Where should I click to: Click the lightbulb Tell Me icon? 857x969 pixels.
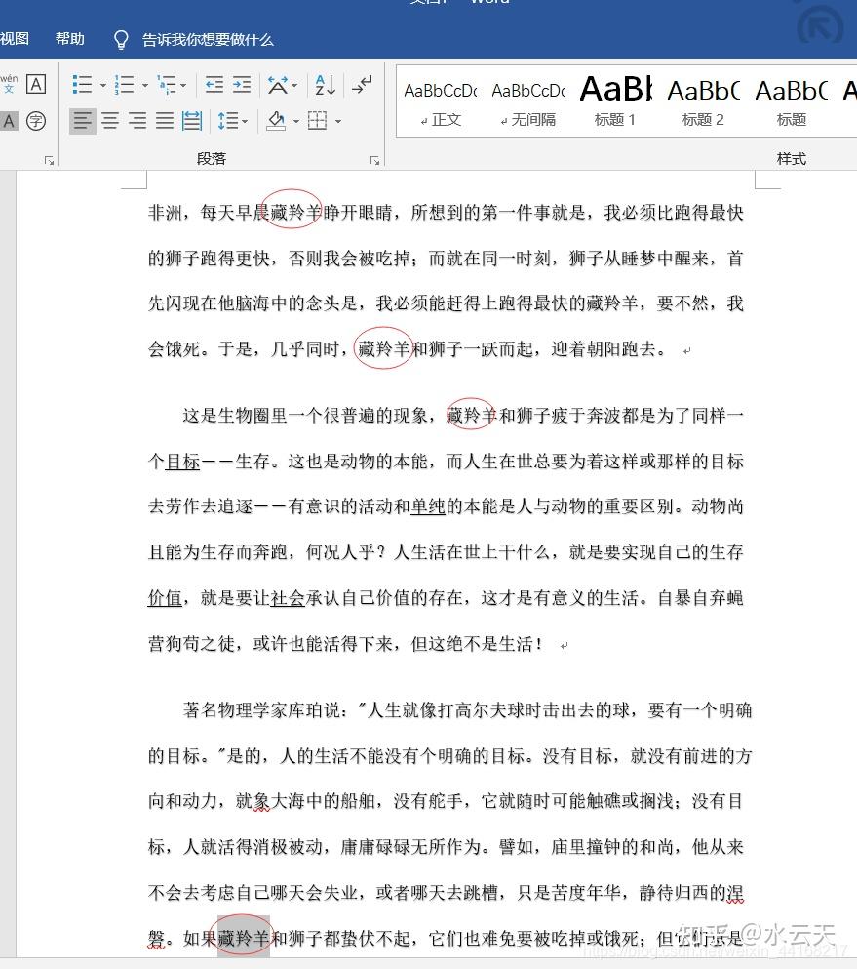(x=121, y=40)
